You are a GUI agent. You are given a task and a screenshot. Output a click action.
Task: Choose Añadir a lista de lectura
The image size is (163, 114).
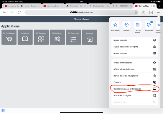(135, 69)
